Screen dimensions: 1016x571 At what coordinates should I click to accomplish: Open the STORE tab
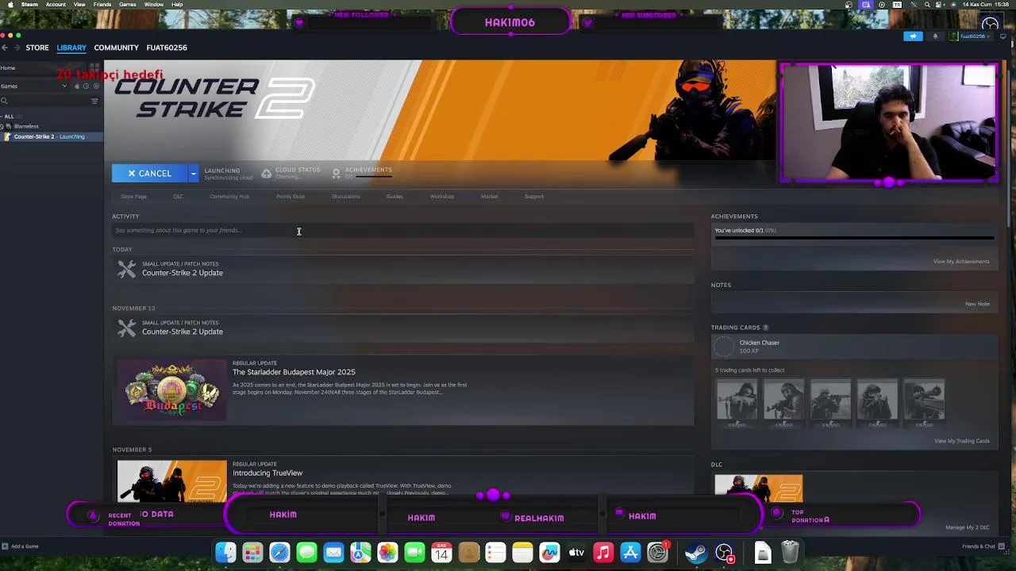coord(37,48)
